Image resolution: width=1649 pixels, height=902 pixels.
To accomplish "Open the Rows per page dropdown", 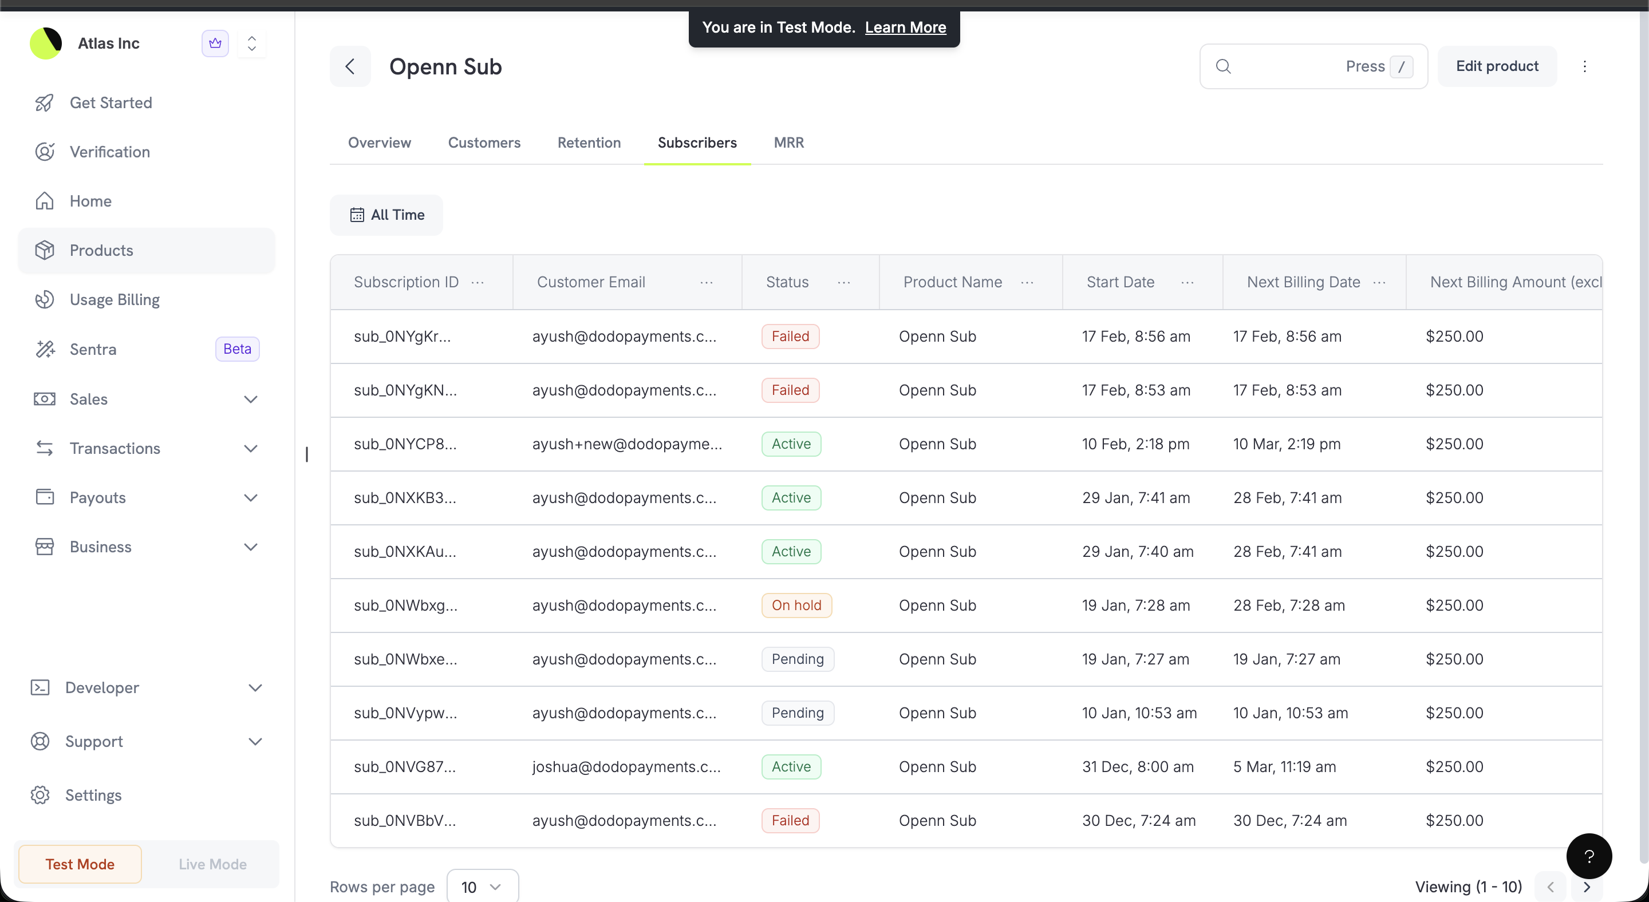I will 482,886.
